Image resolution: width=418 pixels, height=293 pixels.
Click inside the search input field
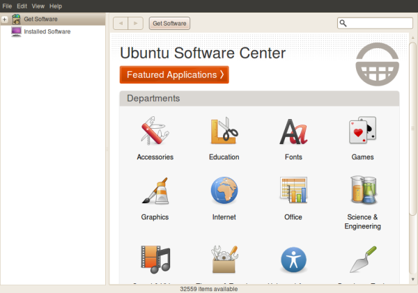click(375, 24)
